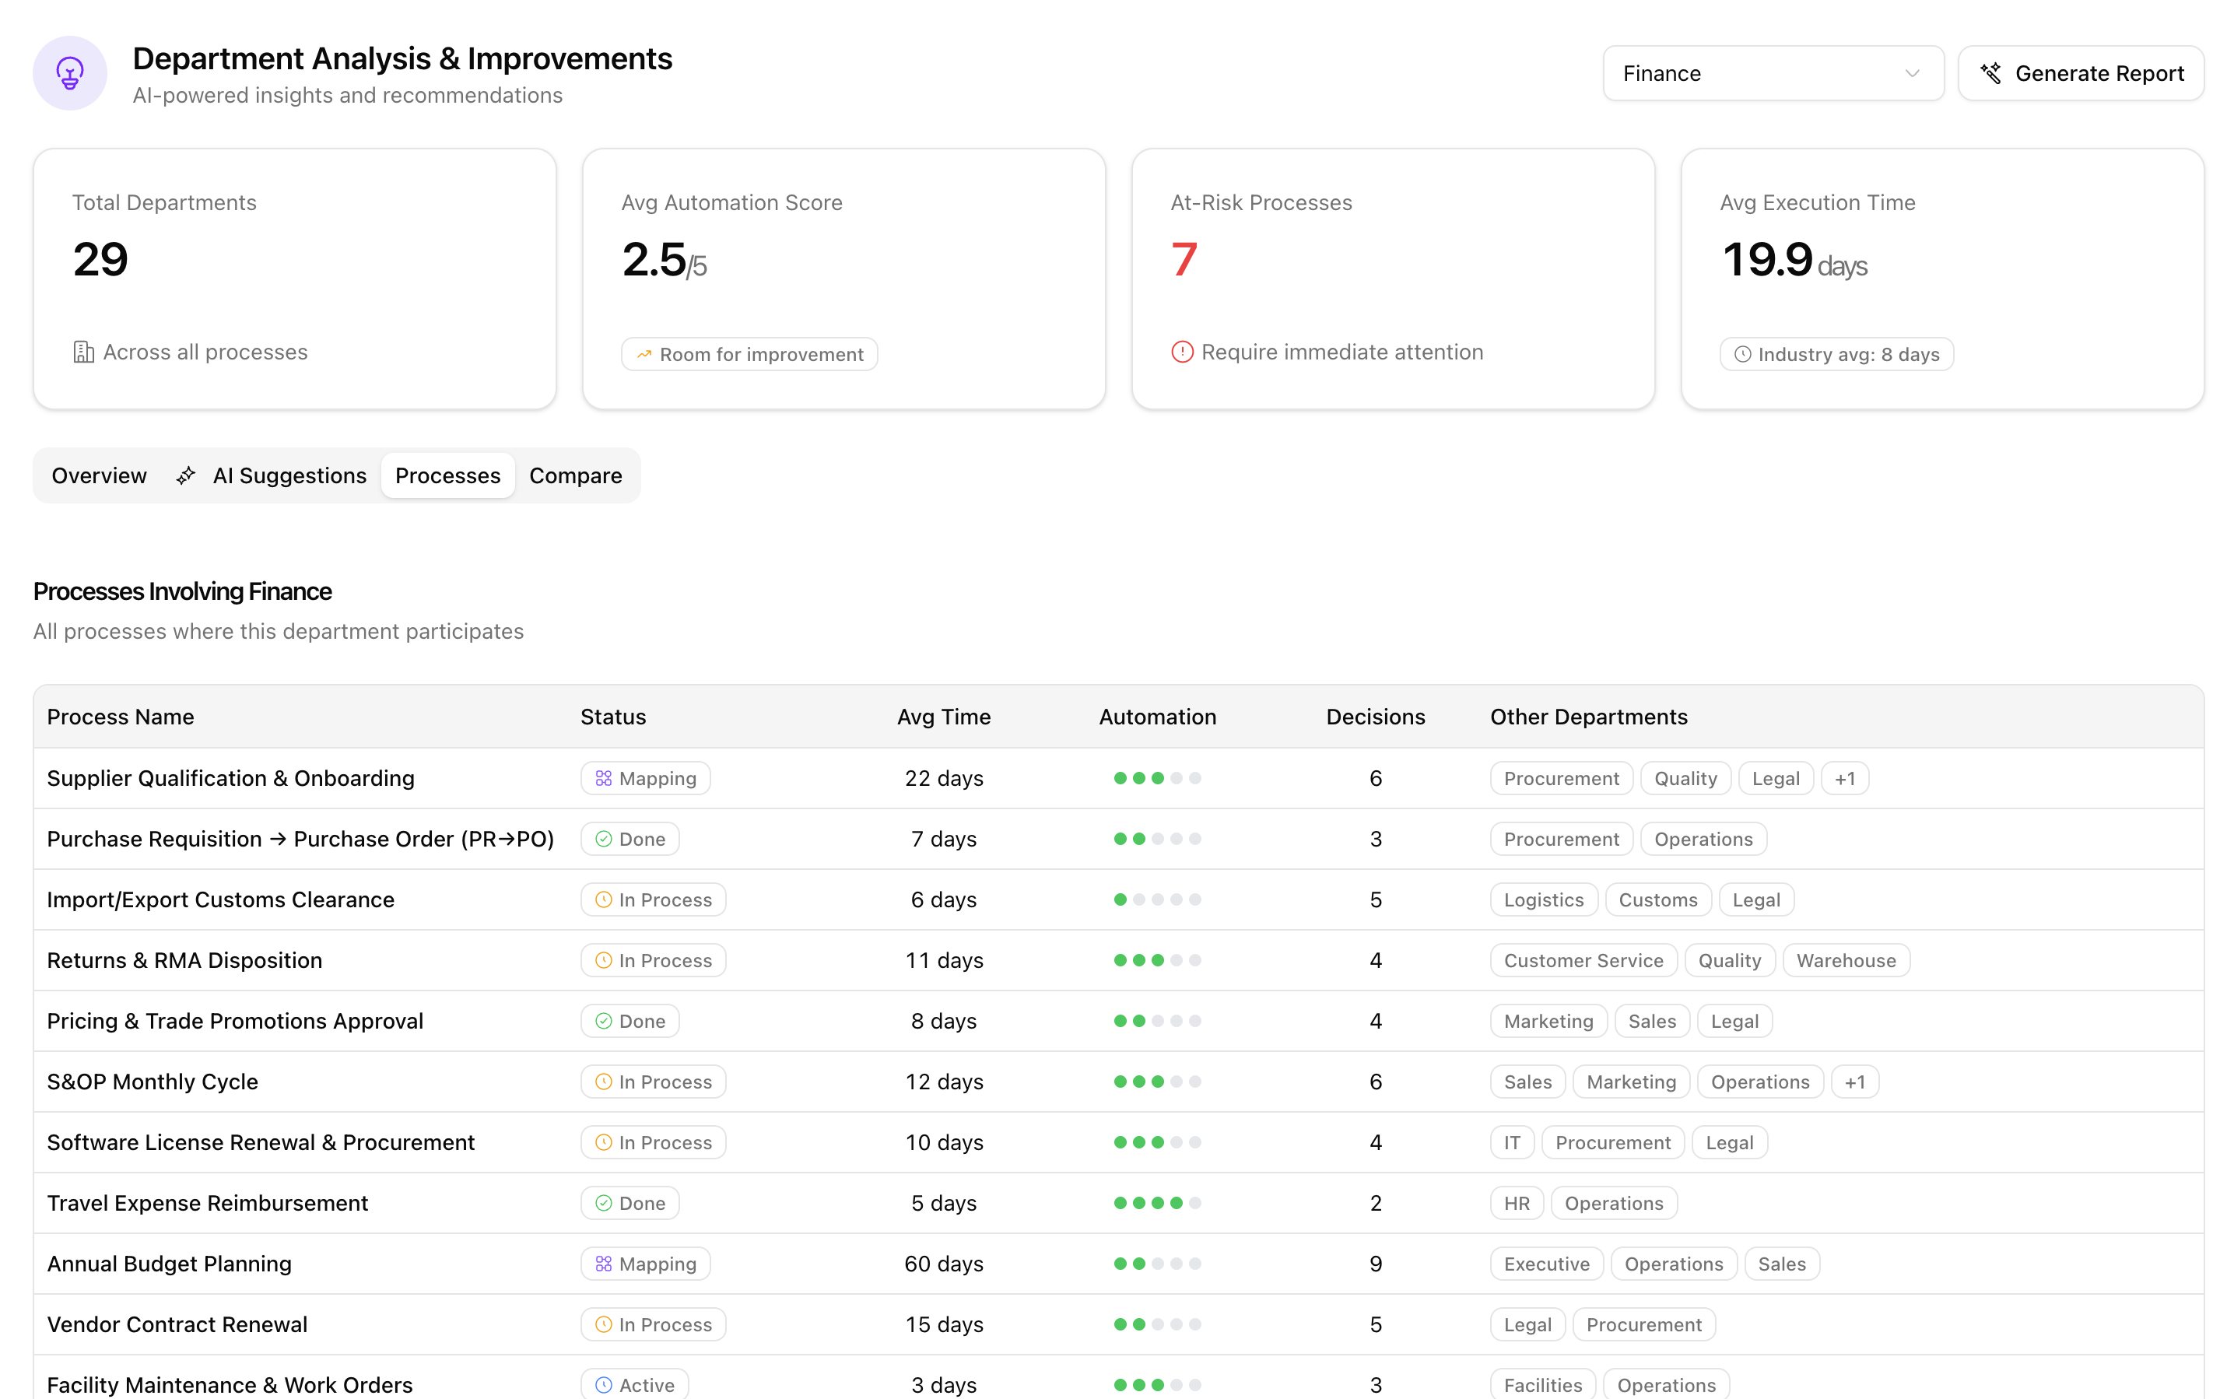
Task: Click the Active status icon for Facility Maintenance
Action: pyautogui.click(x=603, y=1385)
